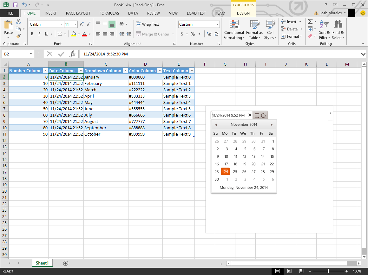Viewport: 368px width, 275px height.
Task: Open Sort & Filter options
Action: 324,30
